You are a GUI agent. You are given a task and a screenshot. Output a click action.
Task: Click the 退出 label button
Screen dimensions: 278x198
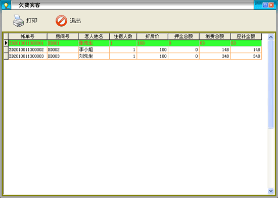coord(75,21)
